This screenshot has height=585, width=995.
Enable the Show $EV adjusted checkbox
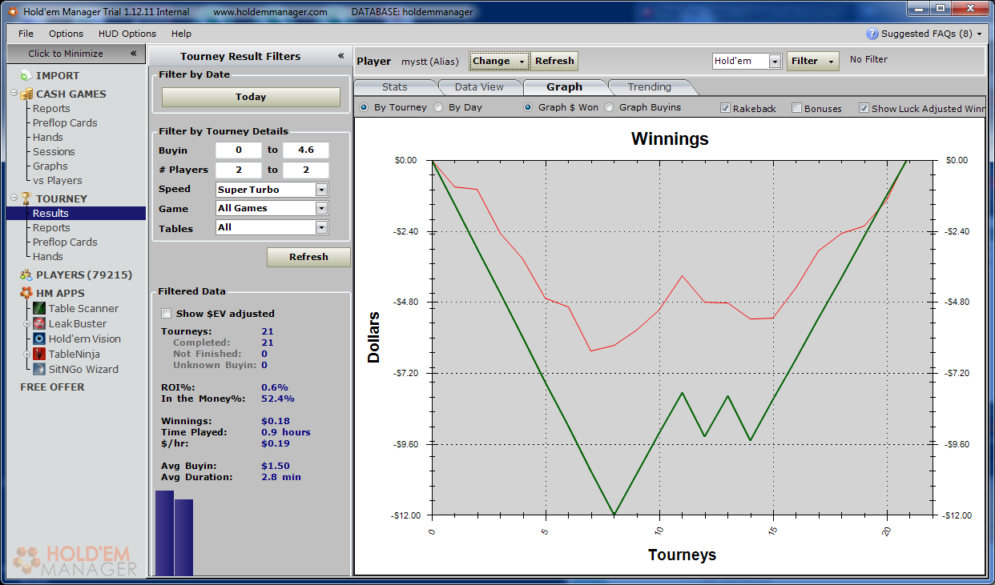[167, 314]
